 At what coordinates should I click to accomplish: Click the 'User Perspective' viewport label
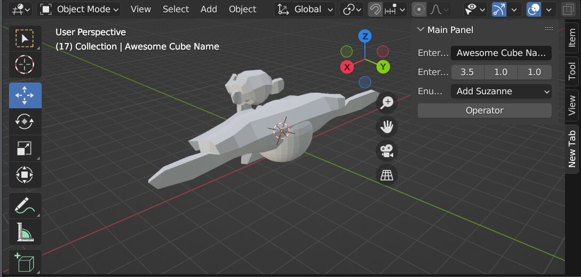(91, 32)
